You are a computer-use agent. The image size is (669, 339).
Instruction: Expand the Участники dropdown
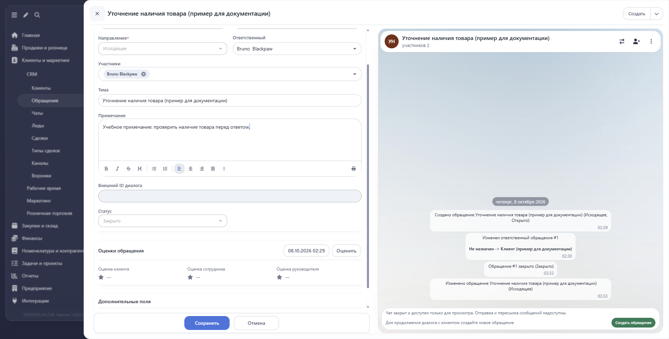coord(355,74)
